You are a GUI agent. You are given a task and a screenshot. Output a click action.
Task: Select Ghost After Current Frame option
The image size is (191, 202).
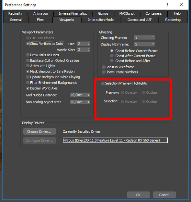[x=112, y=56]
